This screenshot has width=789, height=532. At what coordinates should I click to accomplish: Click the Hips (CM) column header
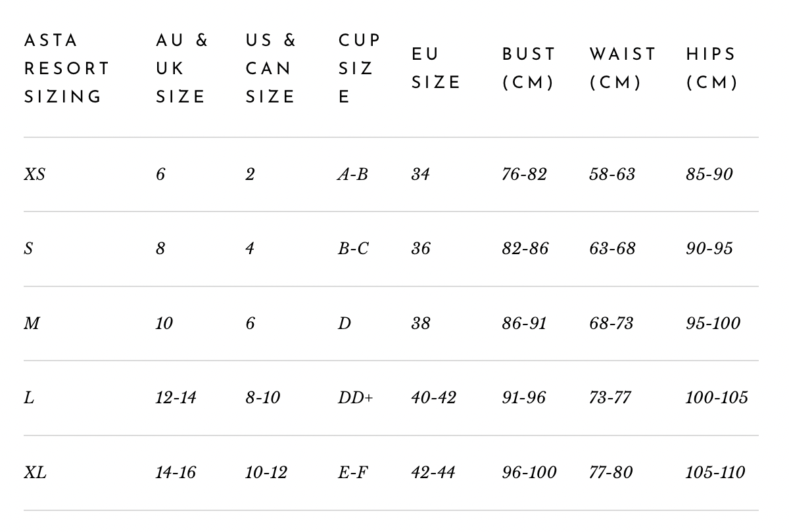click(711, 68)
